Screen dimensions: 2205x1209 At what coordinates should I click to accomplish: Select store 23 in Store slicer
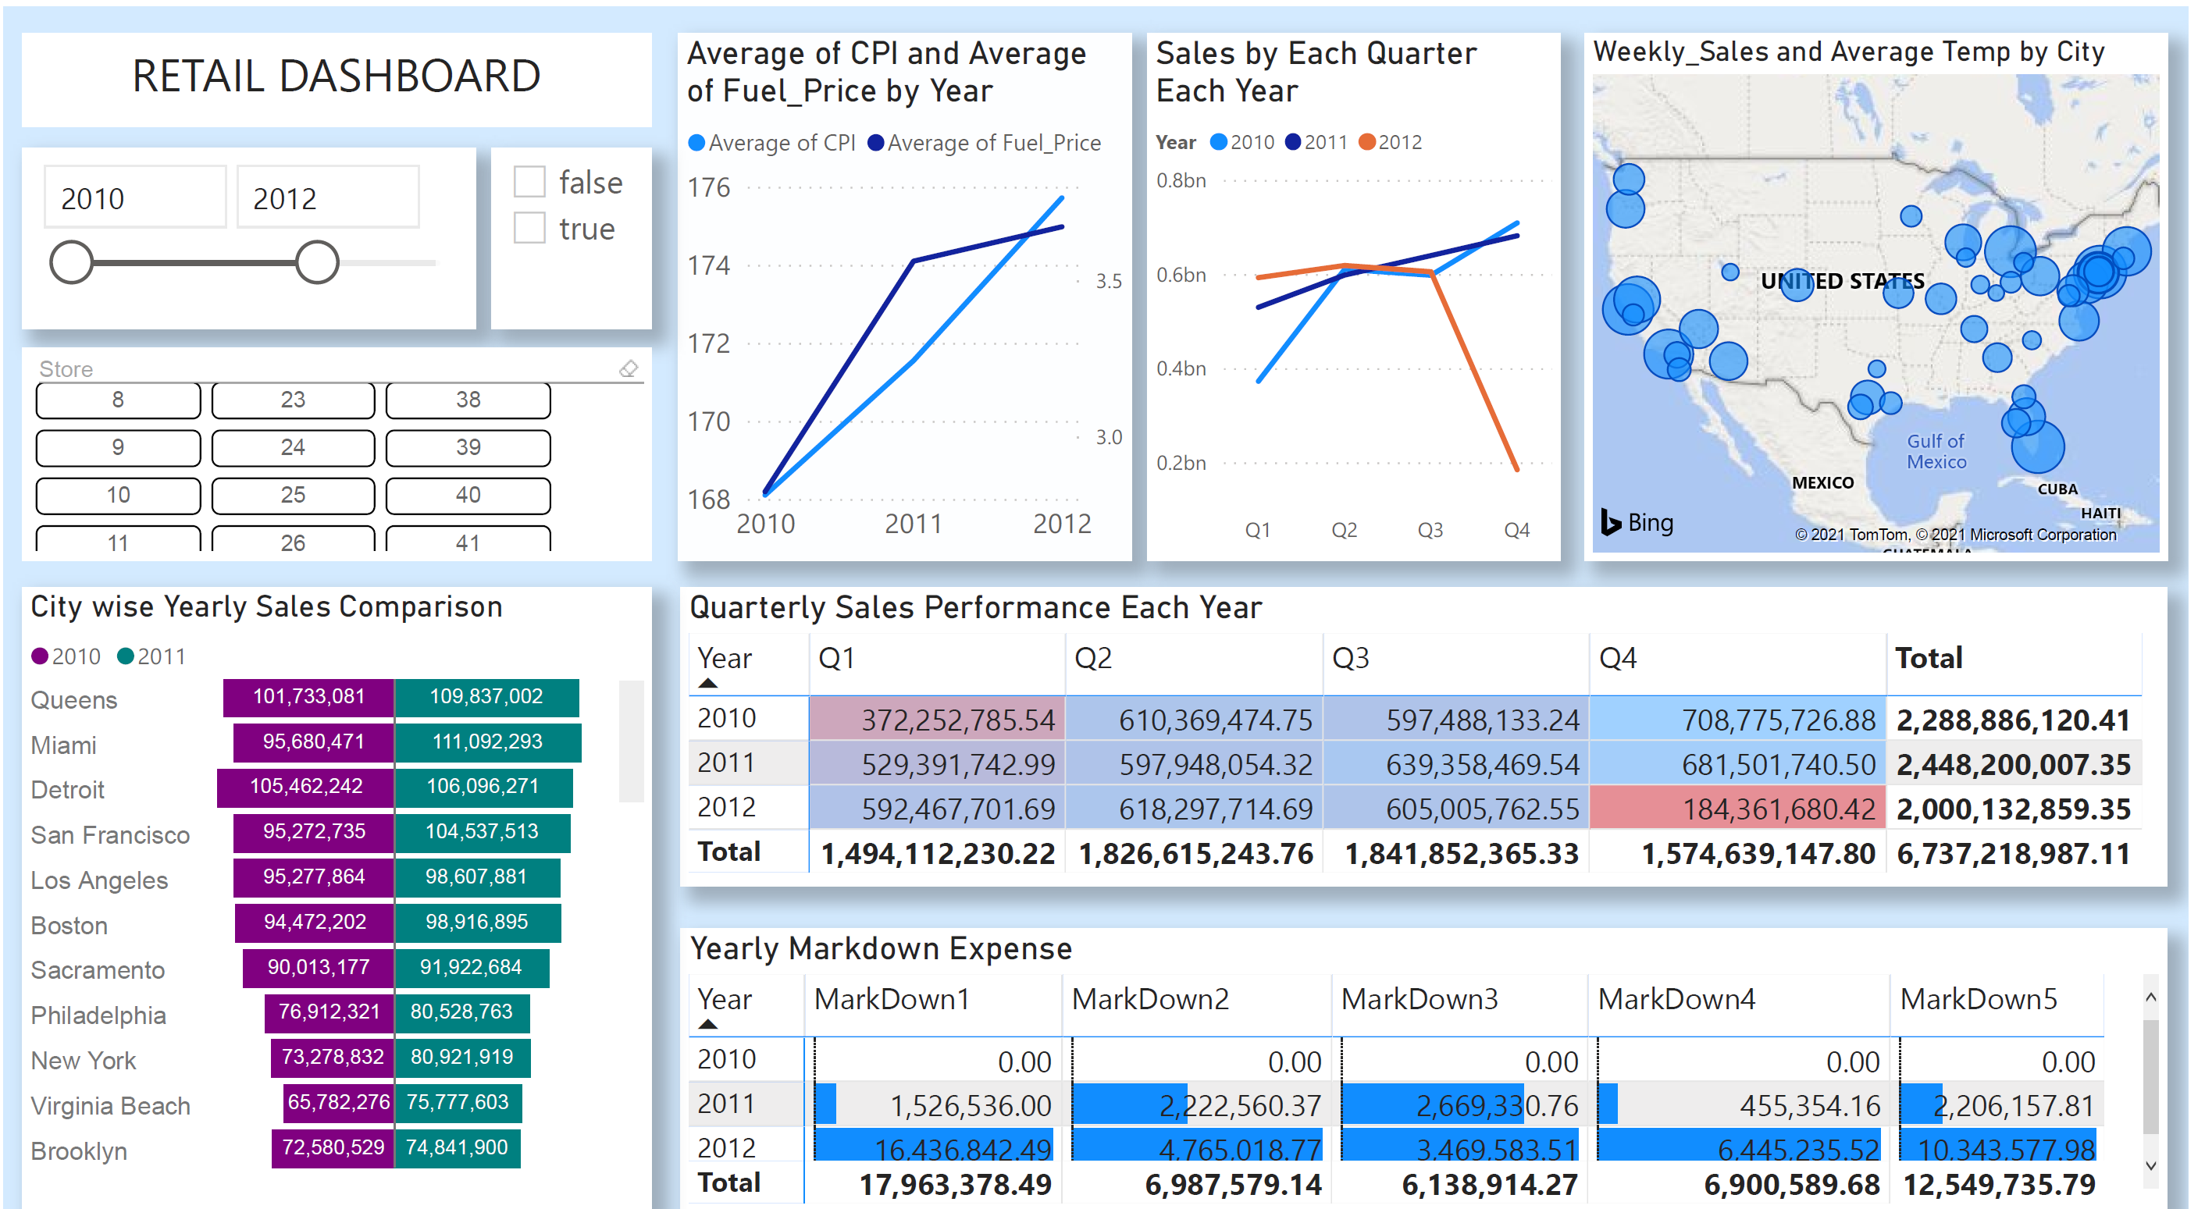293,400
